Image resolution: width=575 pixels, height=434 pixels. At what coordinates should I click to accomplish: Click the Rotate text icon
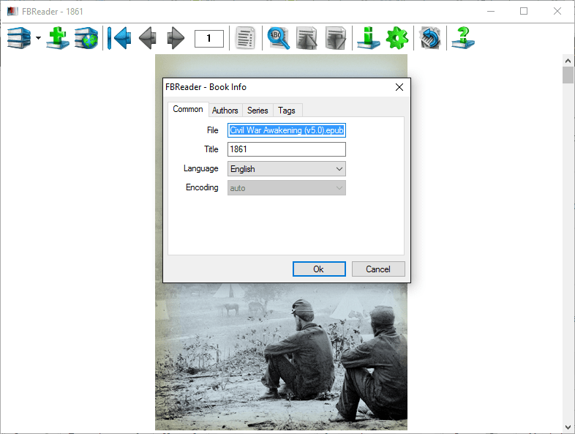429,37
